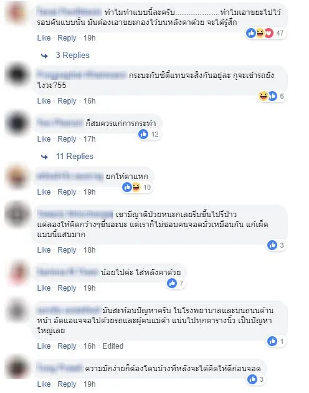Click the like icon showing 7 reactions
This screenshot has height=393, width=309.
tap(172, 283)
